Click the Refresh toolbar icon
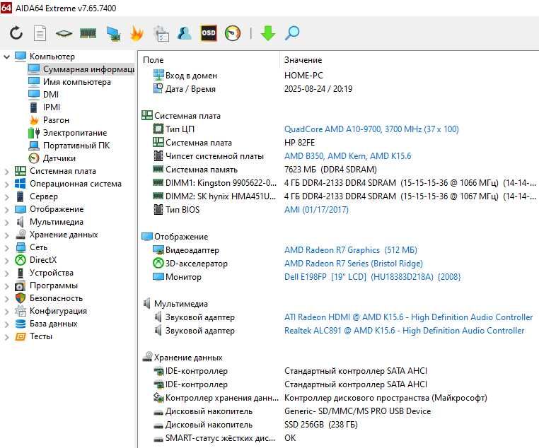Viewport: 539px width, 448px height. pos(16,33)
